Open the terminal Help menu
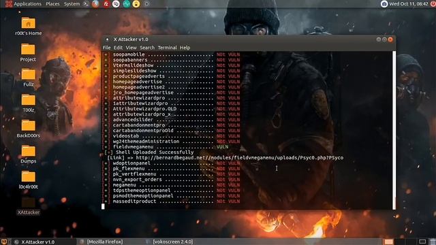The width and height of the screenshot is (436, 245). pyautogui.click(x=185, y=48)
